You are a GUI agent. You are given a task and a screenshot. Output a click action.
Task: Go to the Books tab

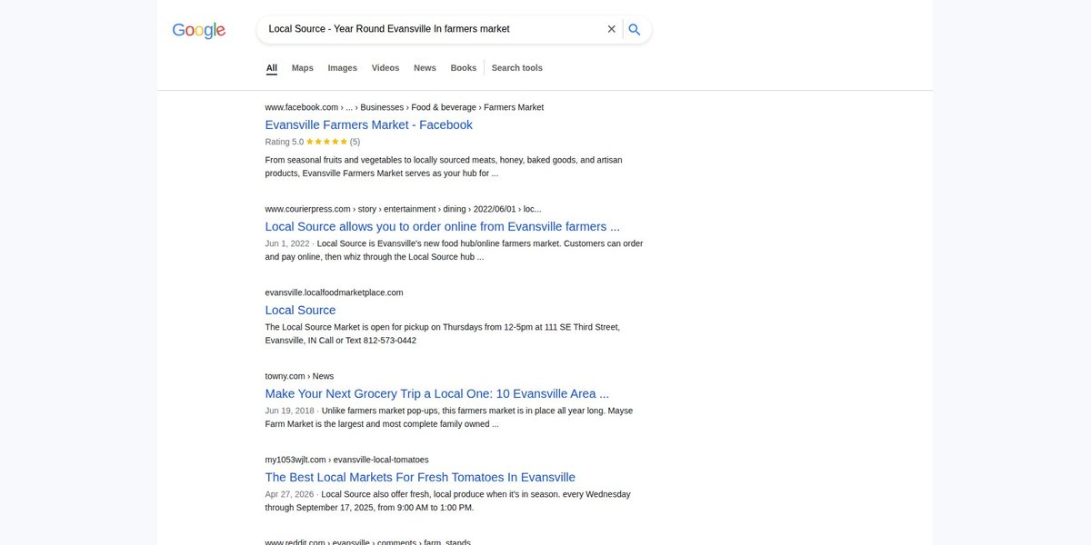pyautogui.click(x=464, y=68)
